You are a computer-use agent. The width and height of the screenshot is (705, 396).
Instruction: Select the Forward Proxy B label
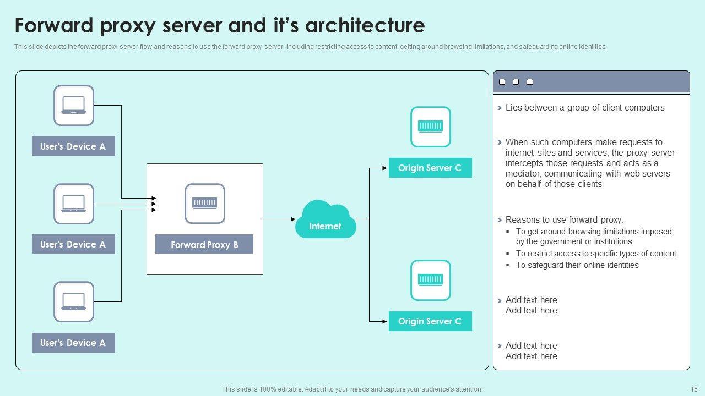tap(204, 245)
